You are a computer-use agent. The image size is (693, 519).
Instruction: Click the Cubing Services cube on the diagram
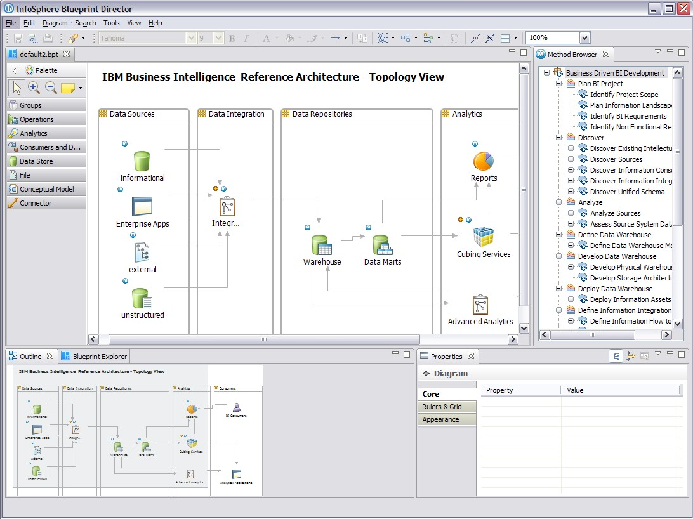click(x=482, y=238)
